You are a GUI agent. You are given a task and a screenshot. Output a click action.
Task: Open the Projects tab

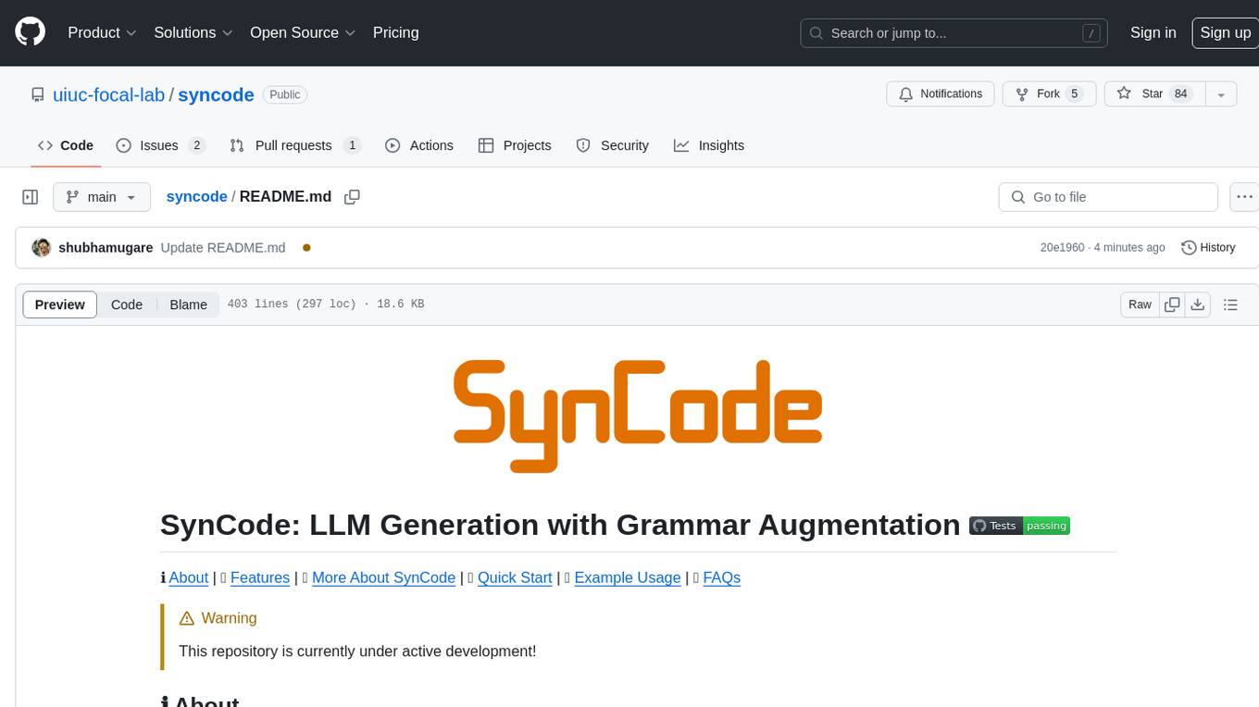[x=515, y=145]
